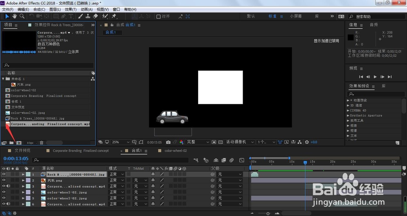Screen dimensions: 407x216
Task: Open the 25% magnification dropdown
Action: pos(120,142)
